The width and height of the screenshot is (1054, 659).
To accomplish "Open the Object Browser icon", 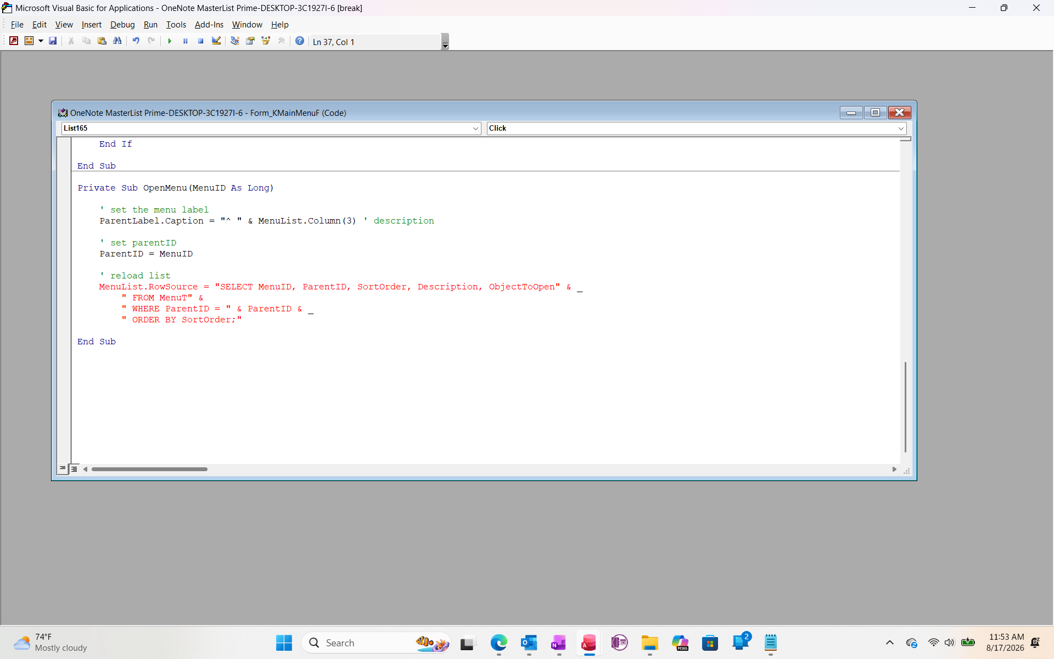I will pyautogui.click(x=266, y=41).
